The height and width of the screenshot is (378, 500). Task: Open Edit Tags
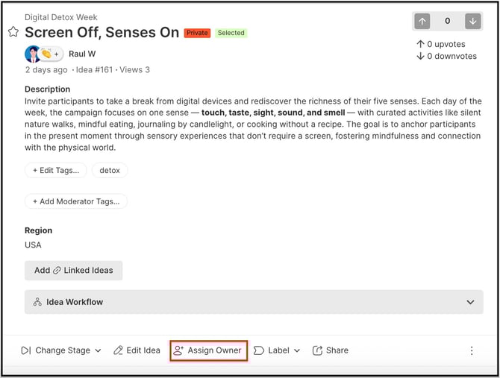pyautogui.click(x=56, y=171)
